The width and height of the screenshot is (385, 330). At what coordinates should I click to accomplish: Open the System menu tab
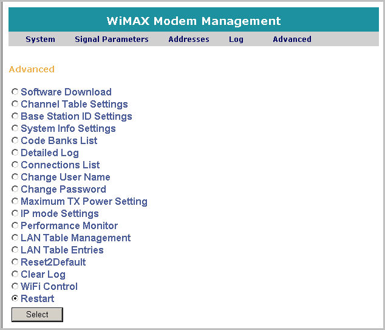(40, 40)
